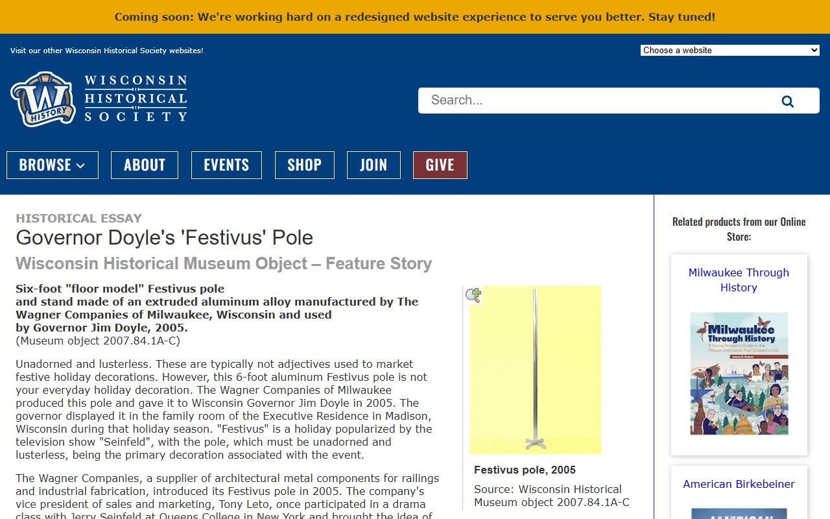
Task: Click the Wisconsin Historical Society wordmark text
Action: click(x=136, y=99)
